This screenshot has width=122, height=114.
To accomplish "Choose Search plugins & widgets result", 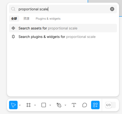I will (63, 37).
